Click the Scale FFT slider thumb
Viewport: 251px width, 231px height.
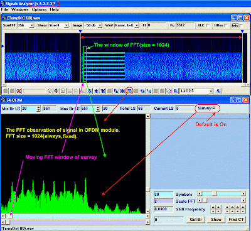[x=205, y=201]
